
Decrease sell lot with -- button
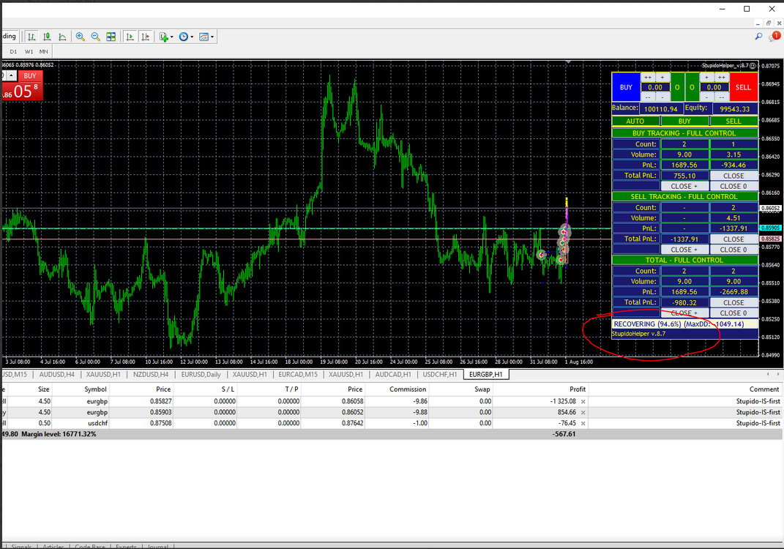(722, 97)
